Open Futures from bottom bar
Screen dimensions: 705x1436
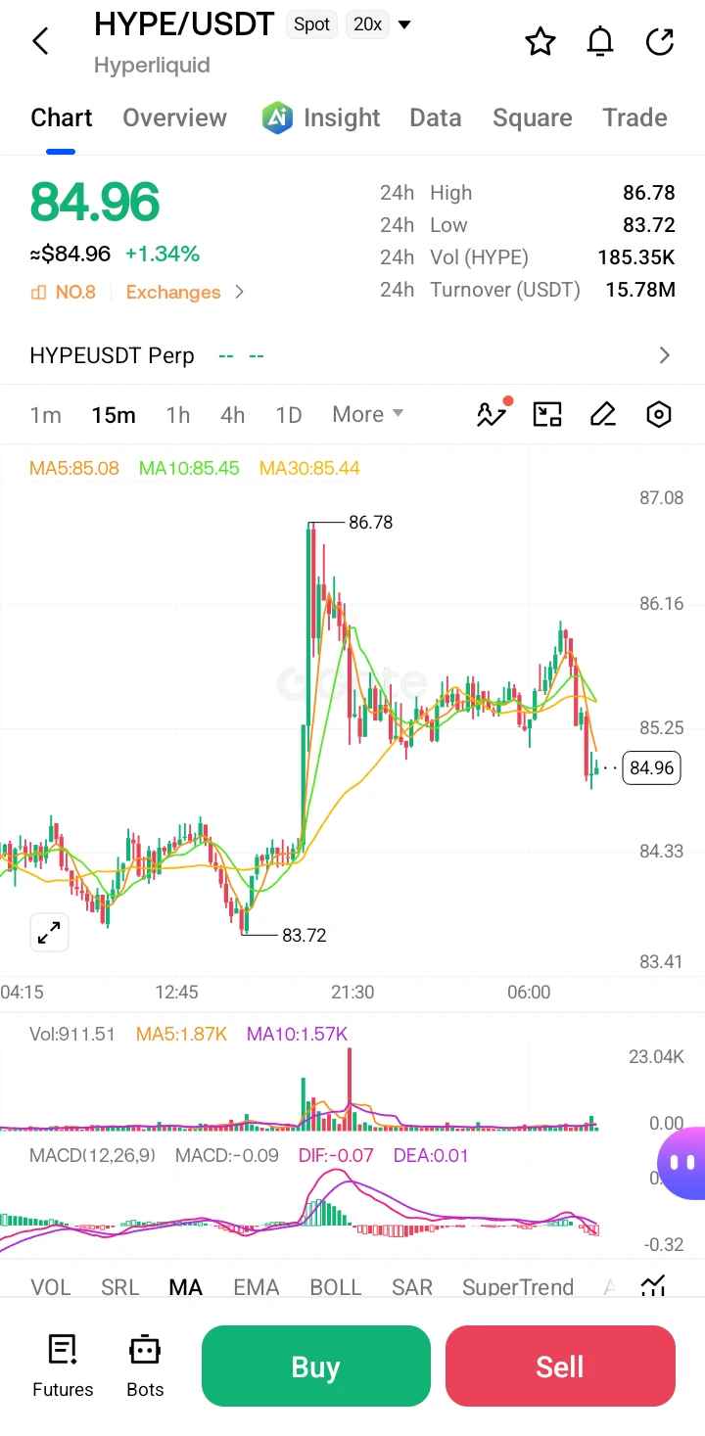(63, 1365)
